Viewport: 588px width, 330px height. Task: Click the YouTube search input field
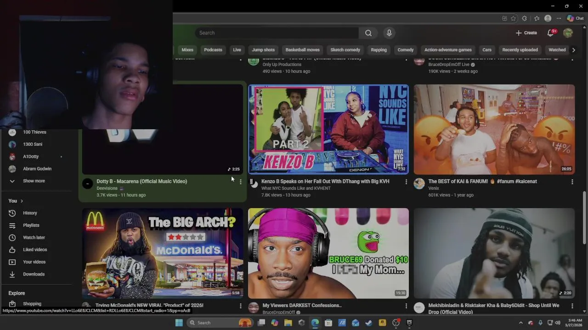[277, 33]
